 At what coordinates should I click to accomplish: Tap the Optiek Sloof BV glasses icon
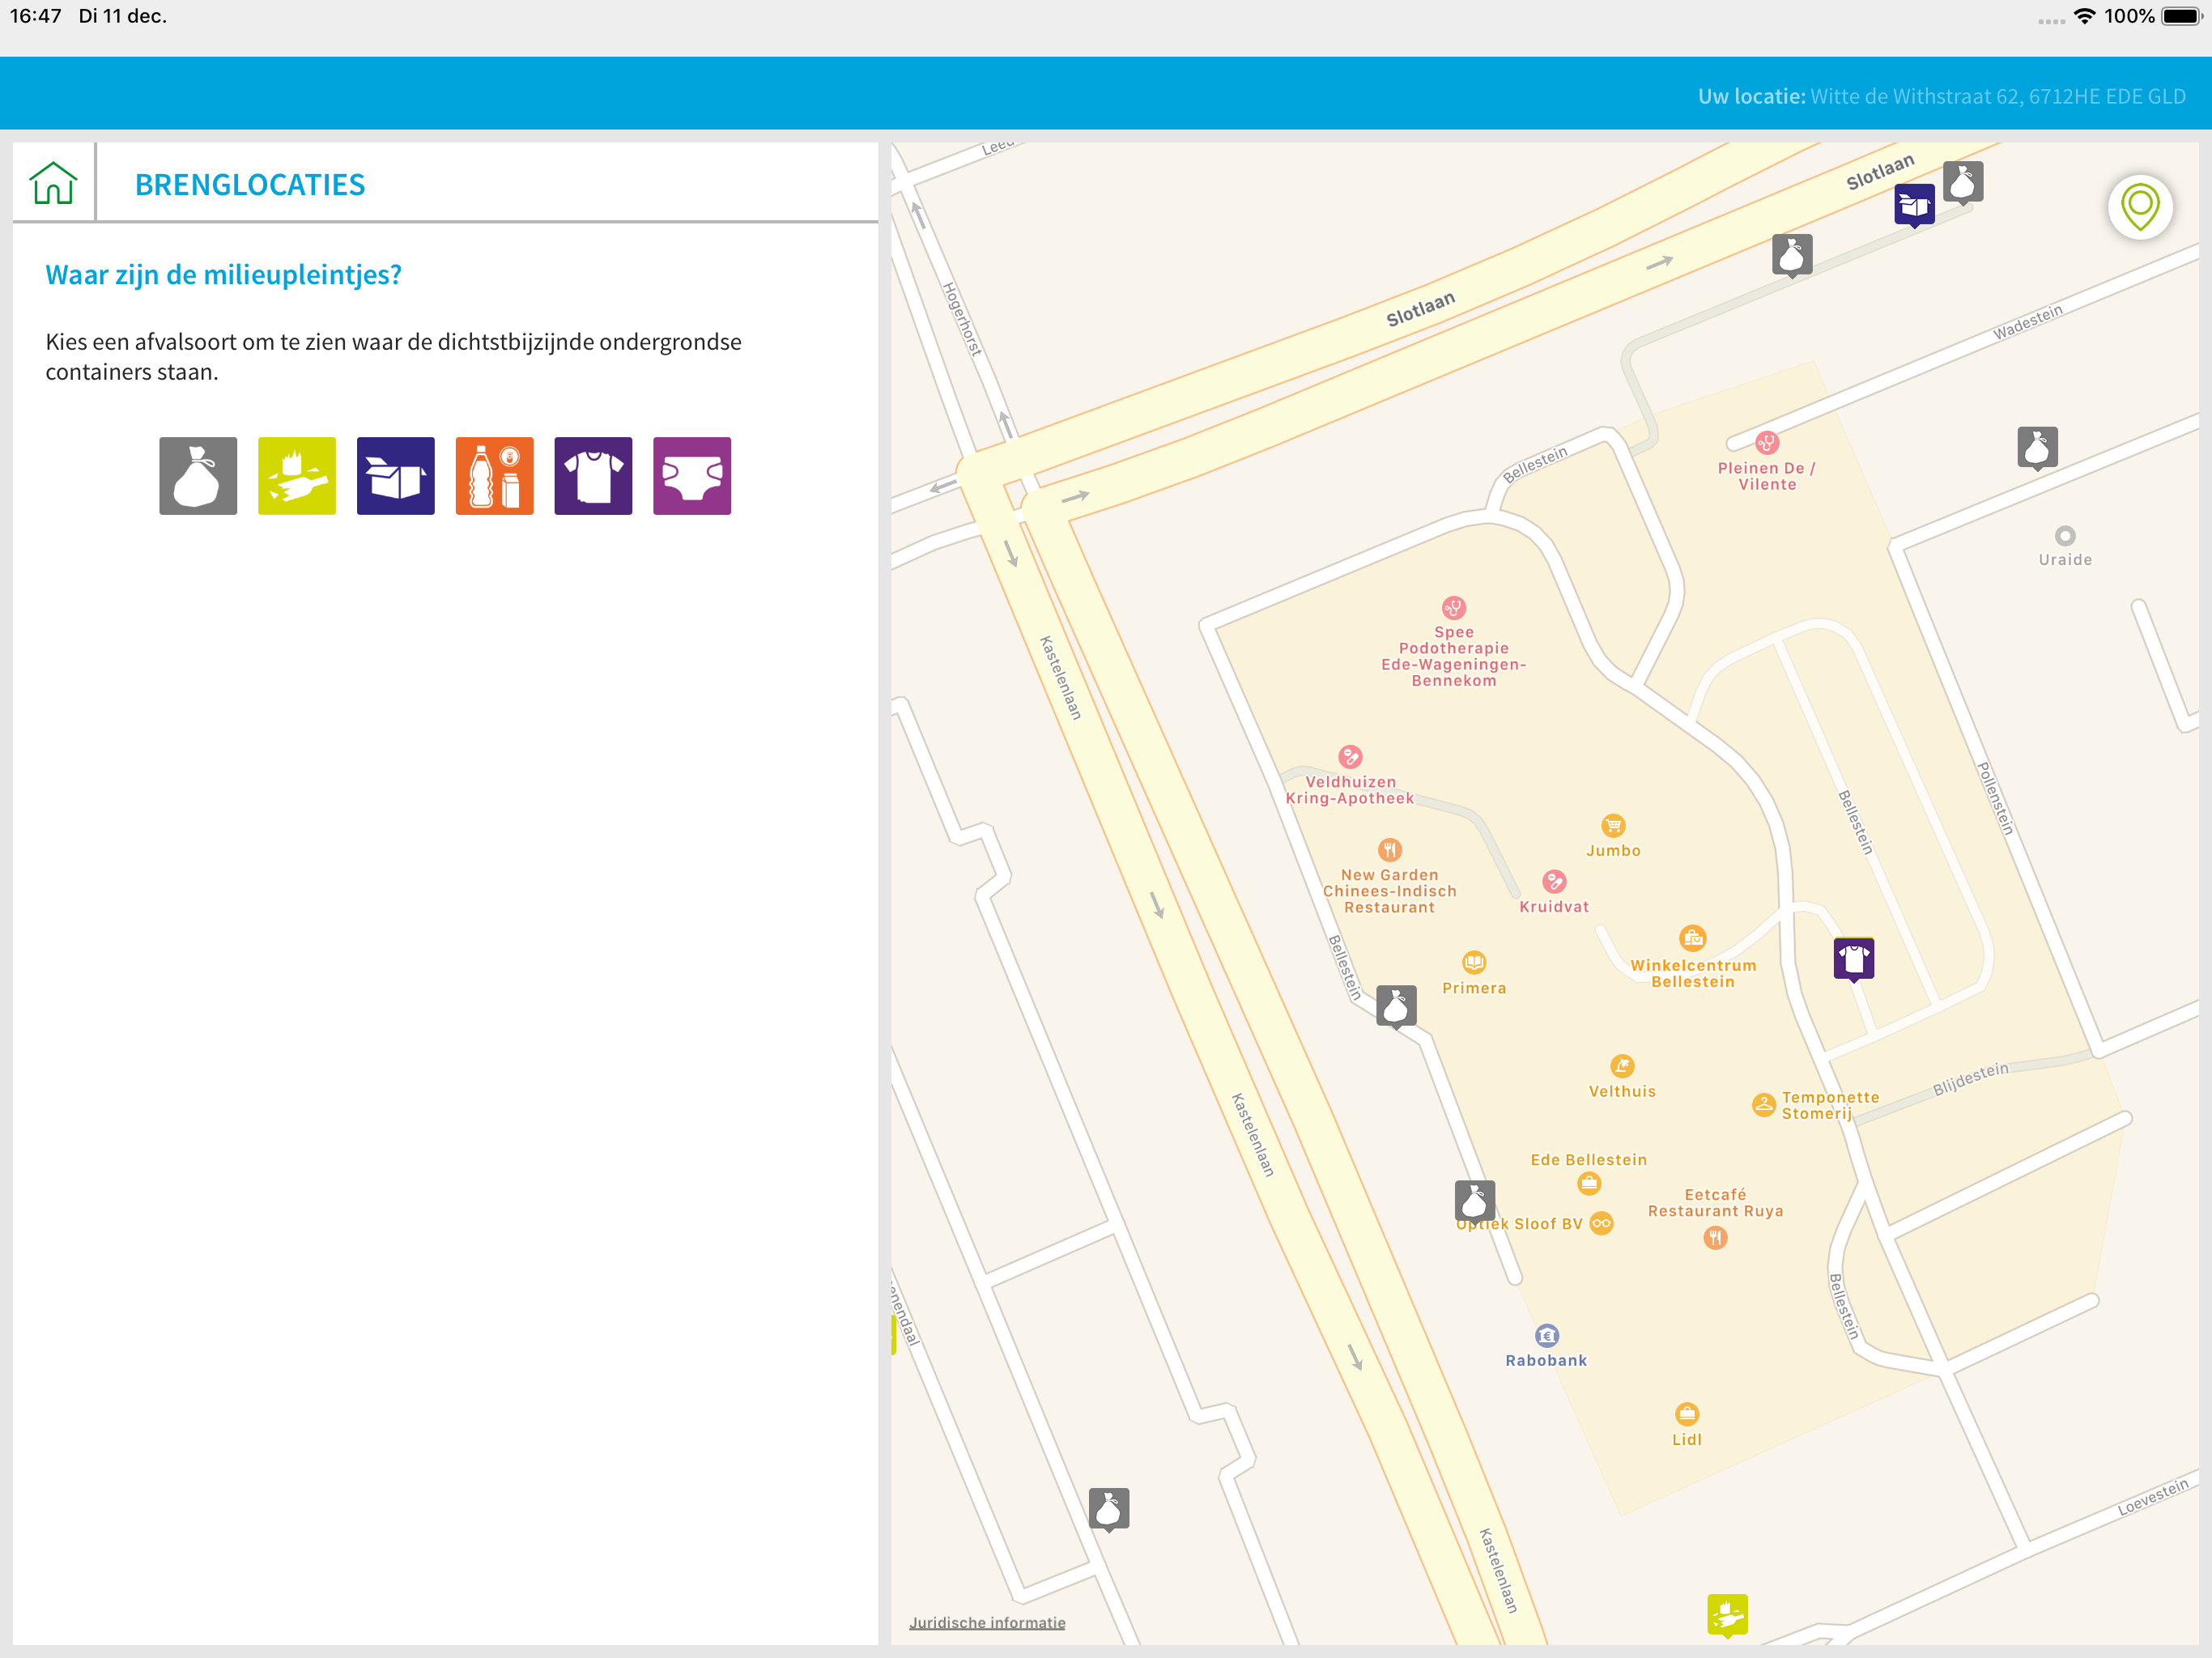1602,1224
